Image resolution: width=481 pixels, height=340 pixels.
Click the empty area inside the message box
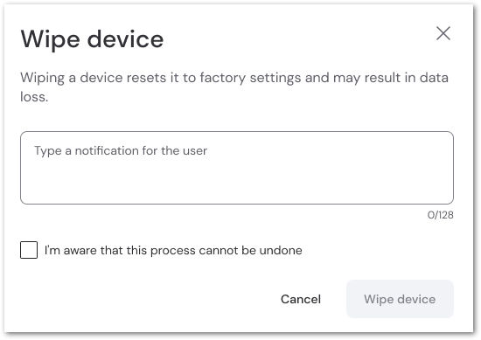237,181
